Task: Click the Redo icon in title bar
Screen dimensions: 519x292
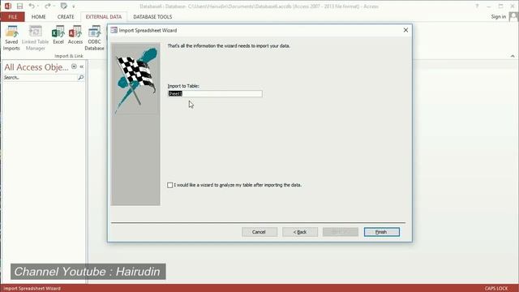Action: 48,6
